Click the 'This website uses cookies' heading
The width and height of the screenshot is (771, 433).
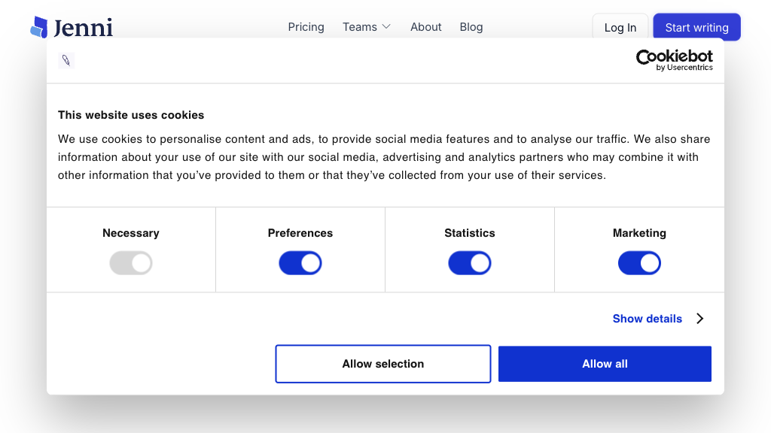tap(131, 115)
